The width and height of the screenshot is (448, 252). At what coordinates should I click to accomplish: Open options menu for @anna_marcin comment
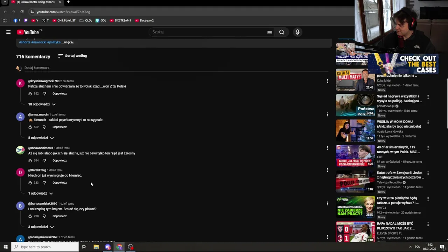[x=327, y=114]
